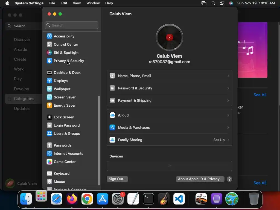280x210 pixels.
Task: Open GarageBand from the Dock
Action: [164, 199]
